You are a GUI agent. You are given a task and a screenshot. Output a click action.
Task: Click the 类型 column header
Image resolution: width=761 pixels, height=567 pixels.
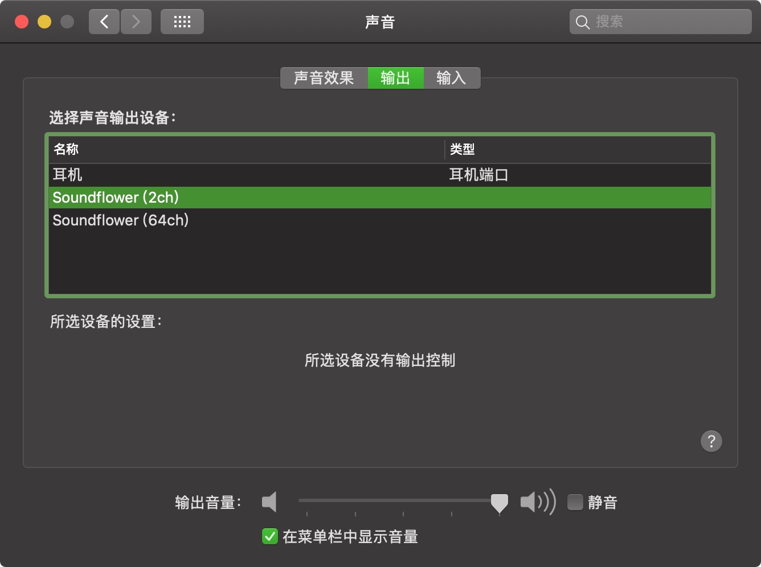[x=578, y=150]
